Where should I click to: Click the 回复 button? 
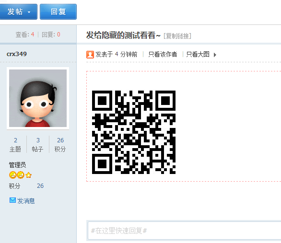click(58, 12)
